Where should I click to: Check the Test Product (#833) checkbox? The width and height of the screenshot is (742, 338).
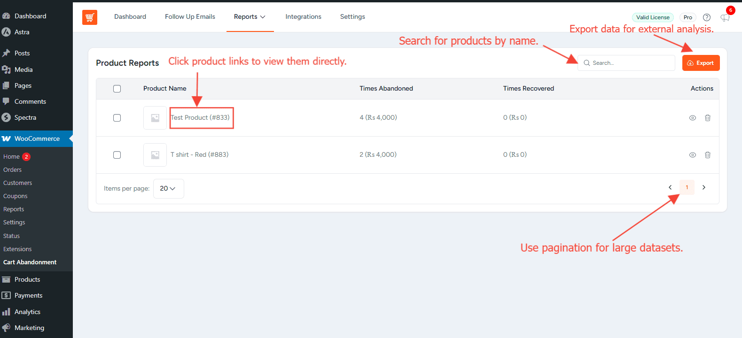point(117,118)
